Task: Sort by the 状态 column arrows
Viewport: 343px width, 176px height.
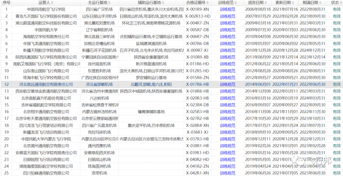Action: (341, 3)
